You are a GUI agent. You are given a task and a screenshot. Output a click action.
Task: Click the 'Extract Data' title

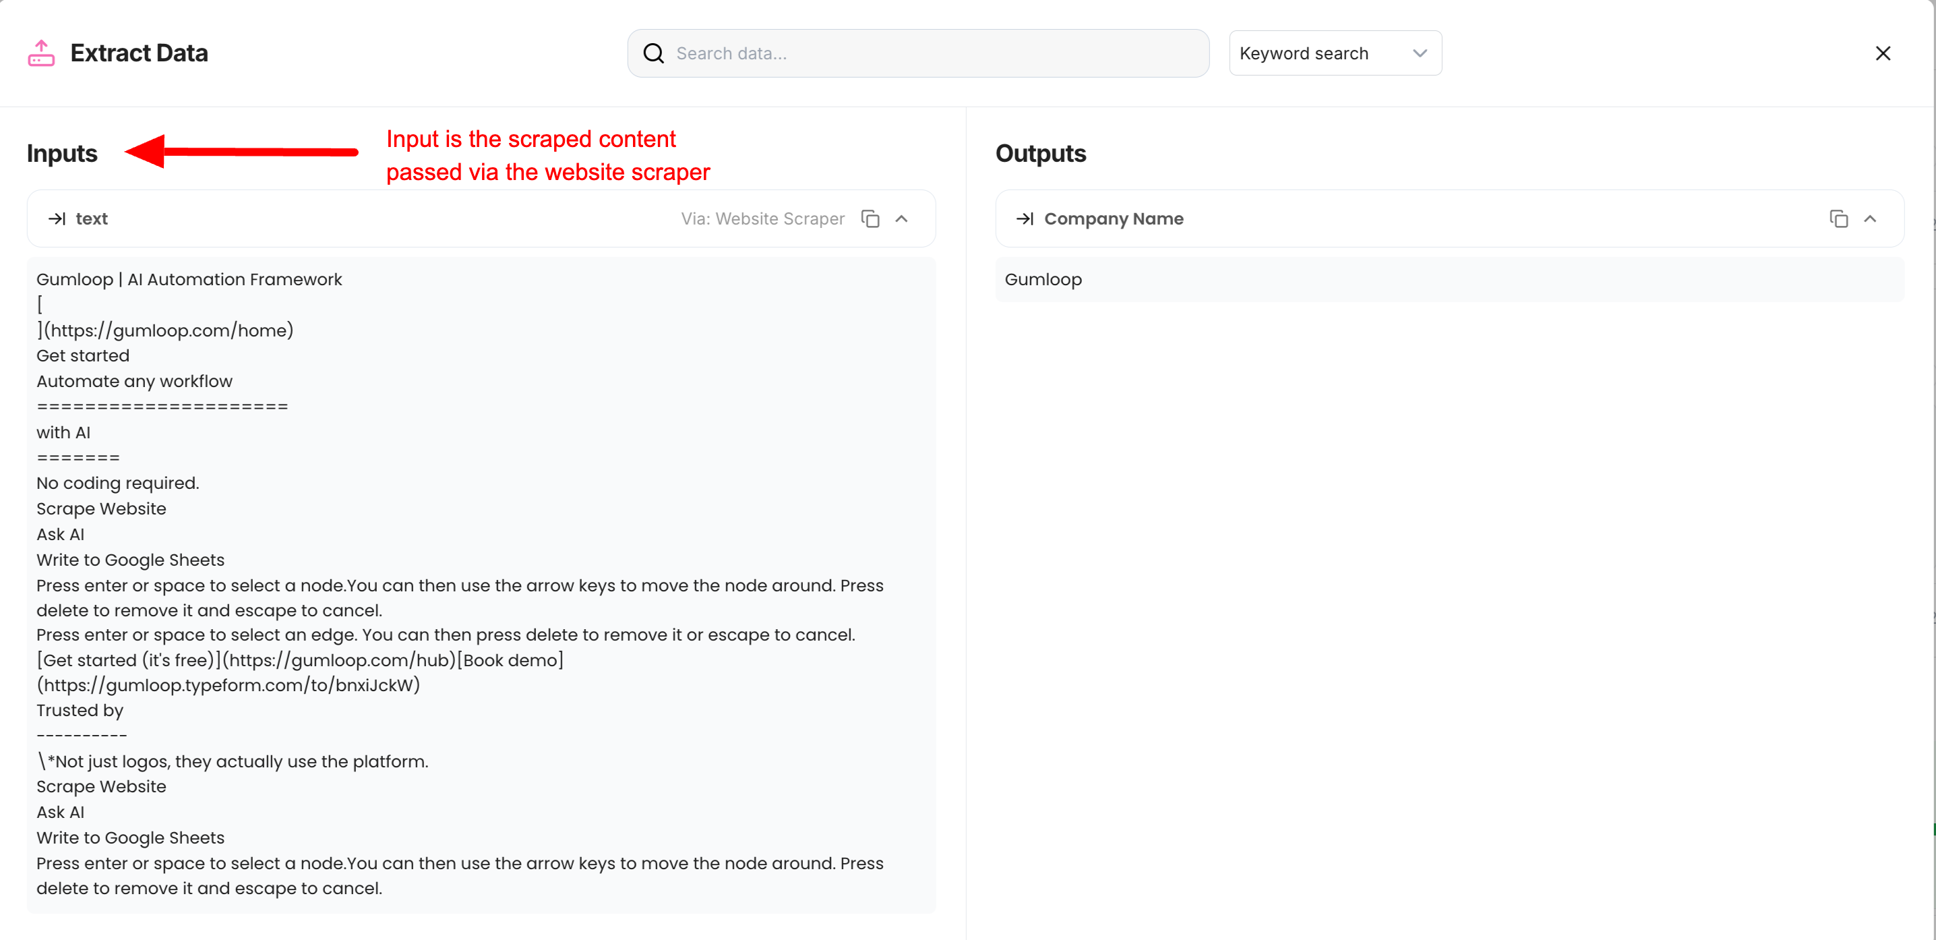(x=139, y=53)
